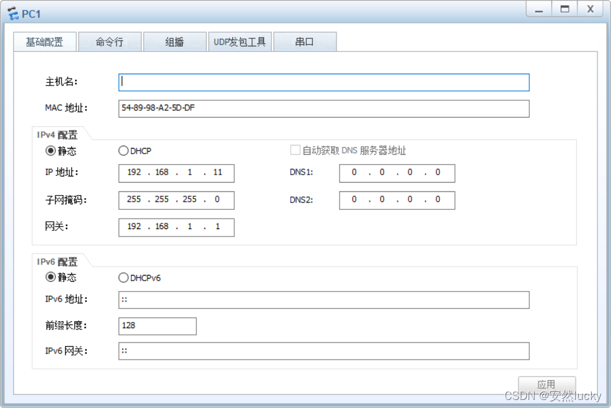
Task: Select the DHCP radio button
Action: pyautogui.click(x=123, y=150)
